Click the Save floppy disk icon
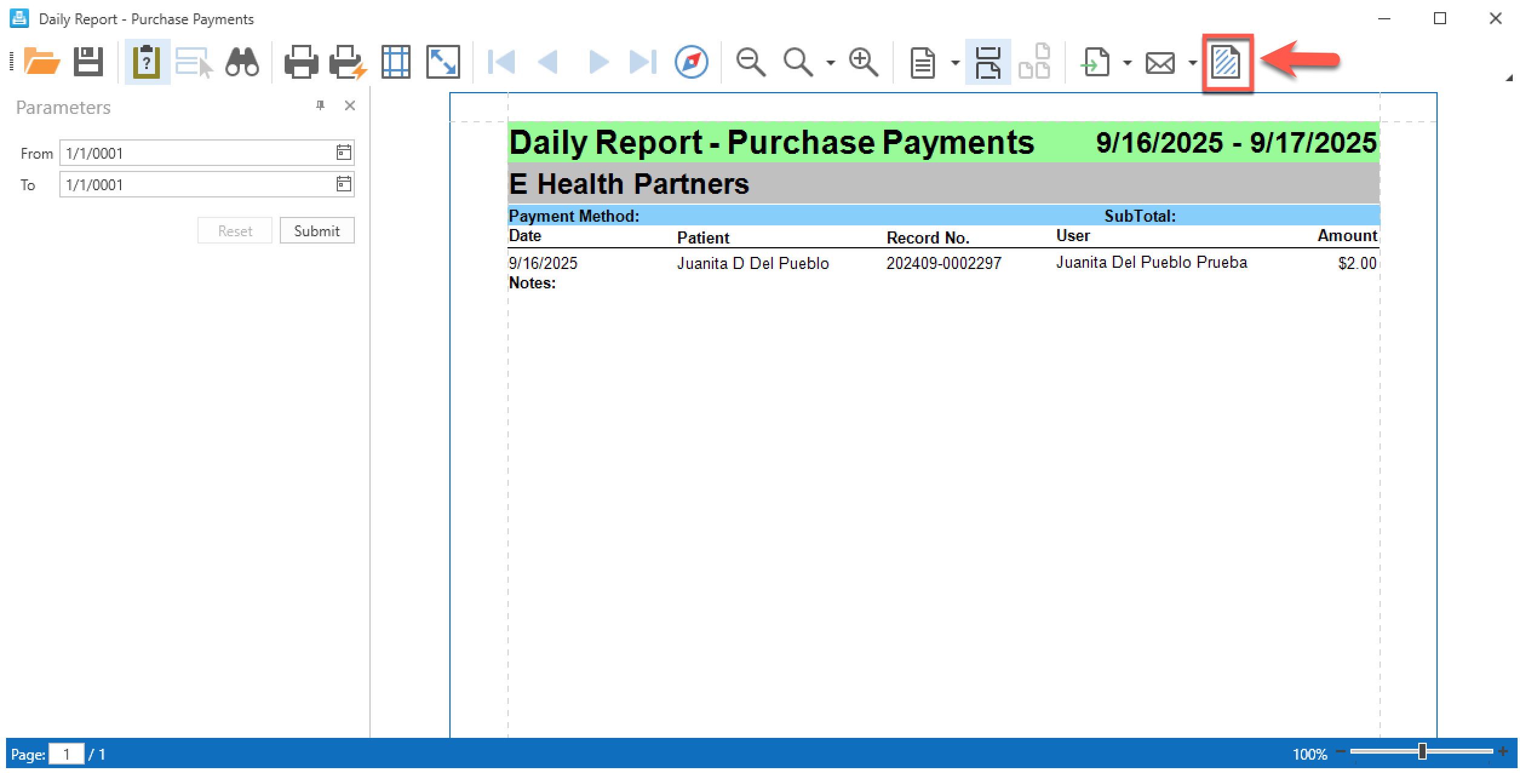This screenshot has height=773, width=1520. coord(88,62)
